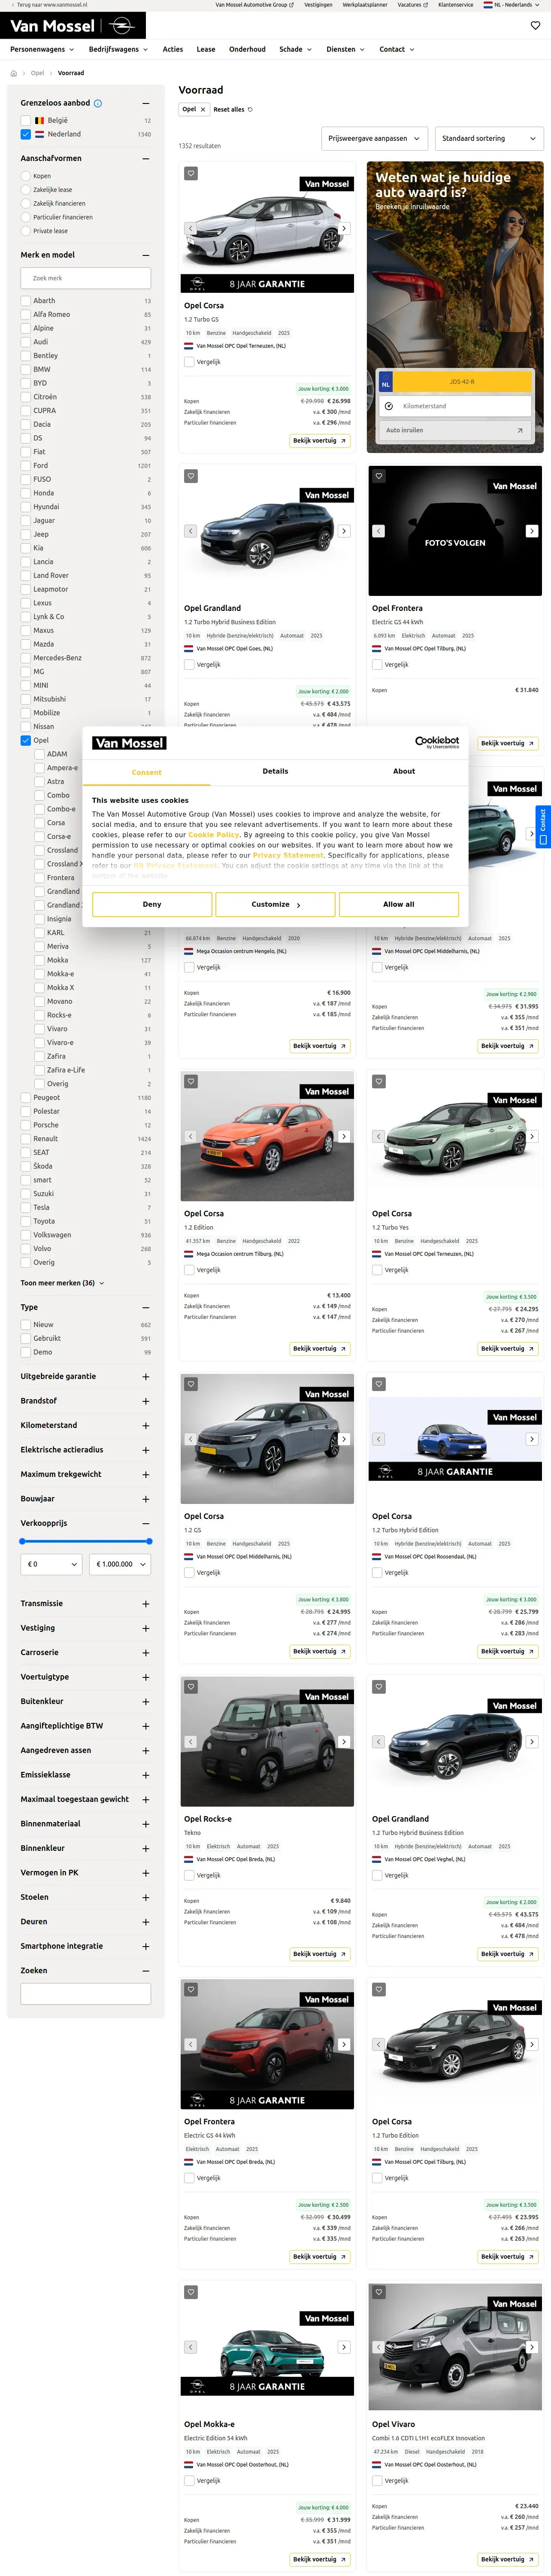Show previous photo of Opel Corsa 1.2 Turbo GS
The image size is (551, 2576).
pyautogui.click(x=190, y=228)
